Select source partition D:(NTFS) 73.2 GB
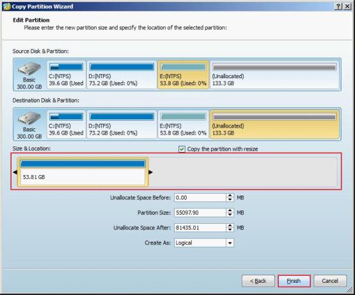The height and width of the screenshot is (295, 355). point(122,74)
